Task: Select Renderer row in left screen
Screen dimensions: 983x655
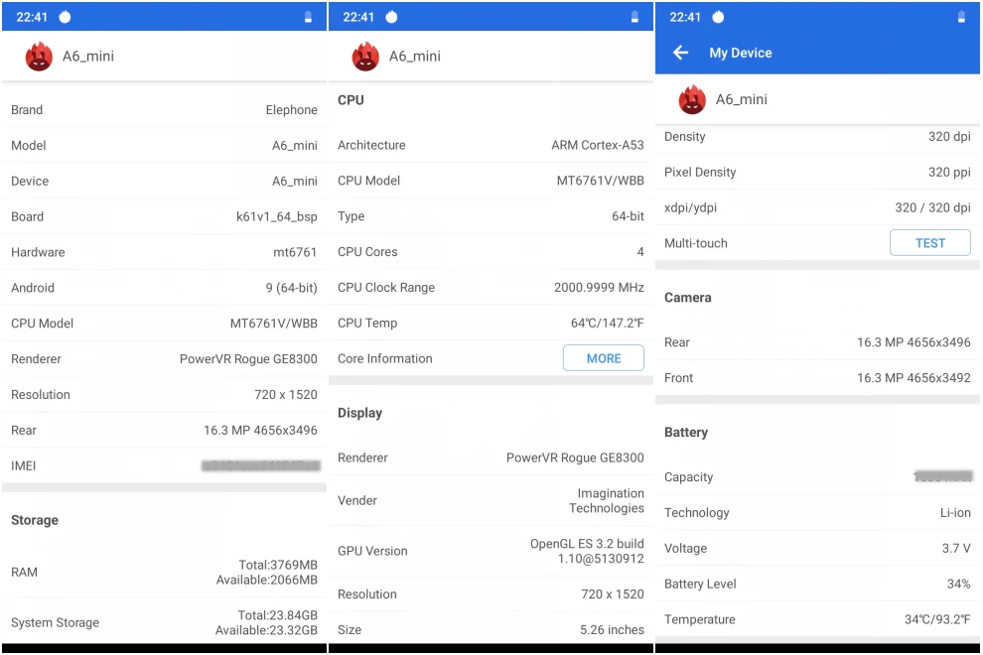Action: click(x=164, y=359)
